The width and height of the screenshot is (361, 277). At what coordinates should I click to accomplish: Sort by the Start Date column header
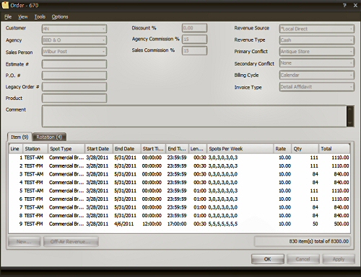click(99, 149)
